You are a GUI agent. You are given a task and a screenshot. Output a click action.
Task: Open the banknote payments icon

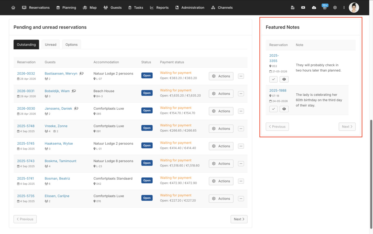tap(303, 7)
